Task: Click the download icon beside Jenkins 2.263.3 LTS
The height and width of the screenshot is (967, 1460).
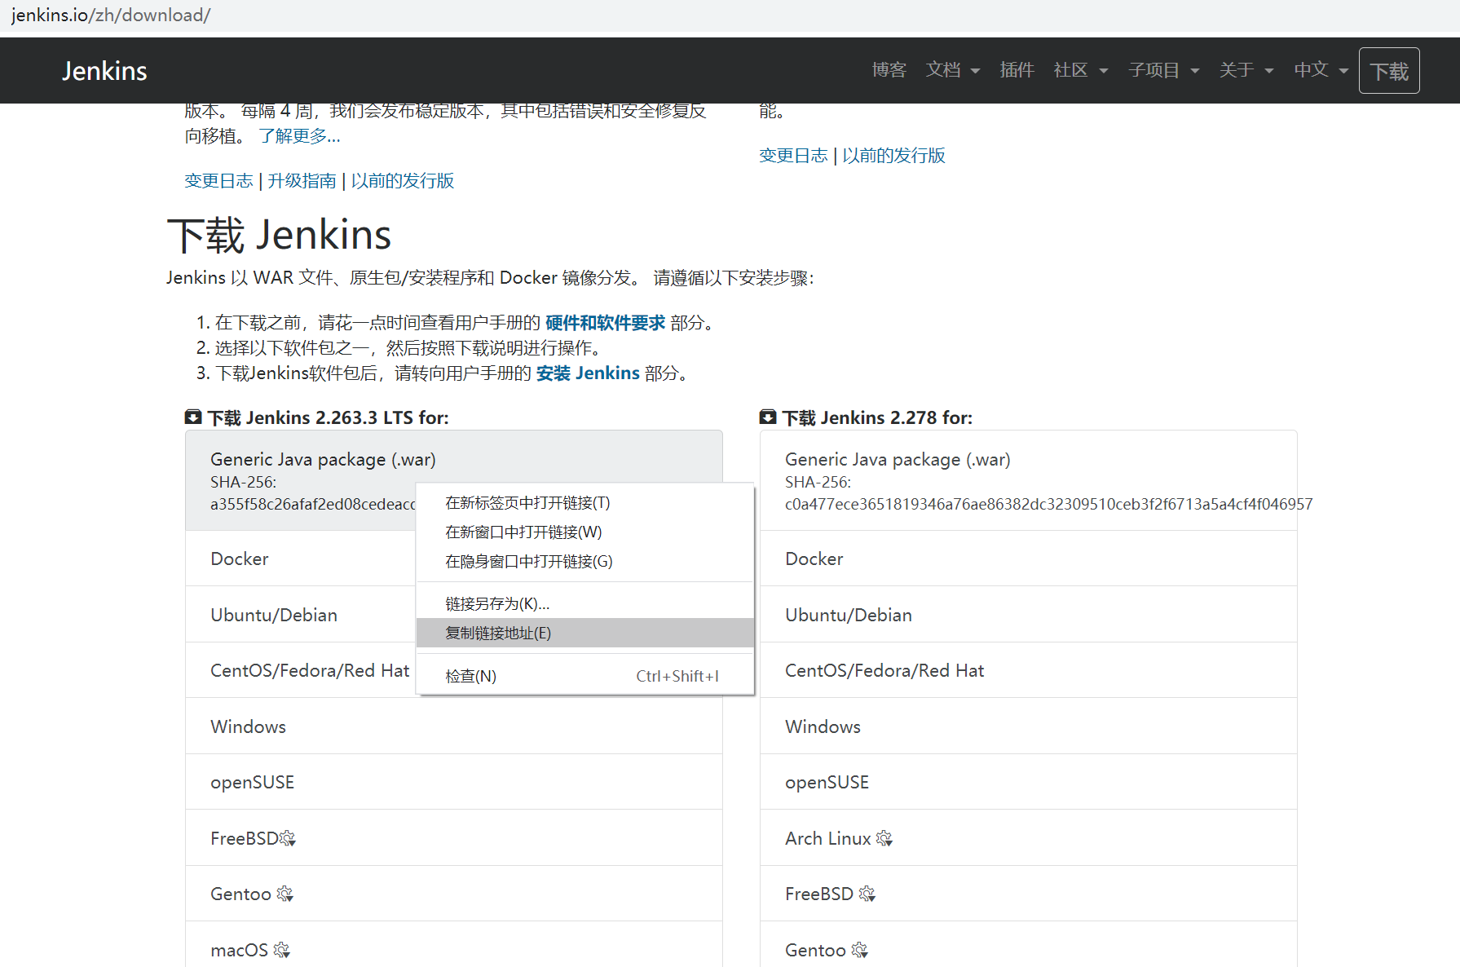Action: [192, 417]
